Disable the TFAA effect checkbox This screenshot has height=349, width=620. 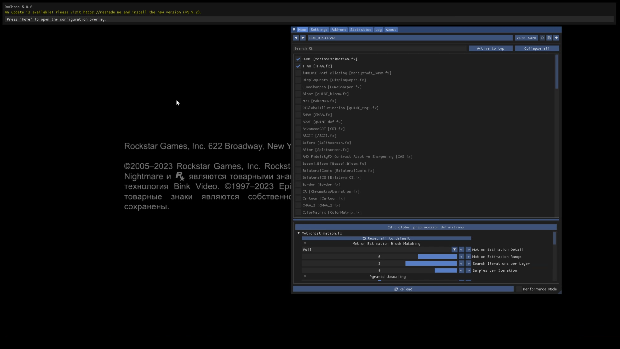[298, 66]
